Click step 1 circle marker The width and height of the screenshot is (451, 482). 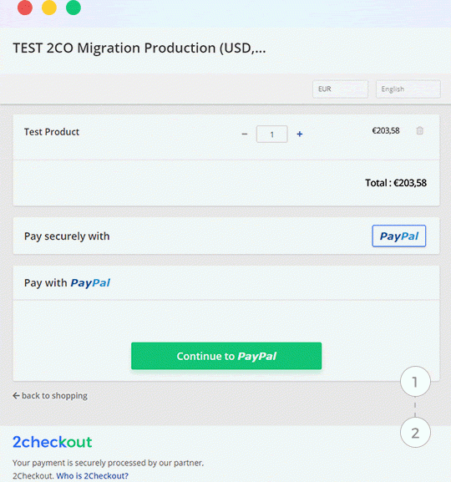point(415,382)
